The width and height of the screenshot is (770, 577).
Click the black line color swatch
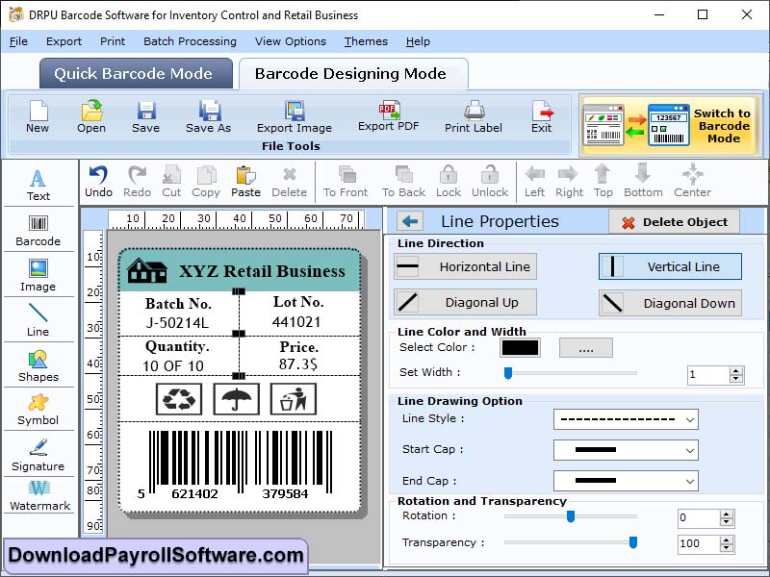point(521,347)
